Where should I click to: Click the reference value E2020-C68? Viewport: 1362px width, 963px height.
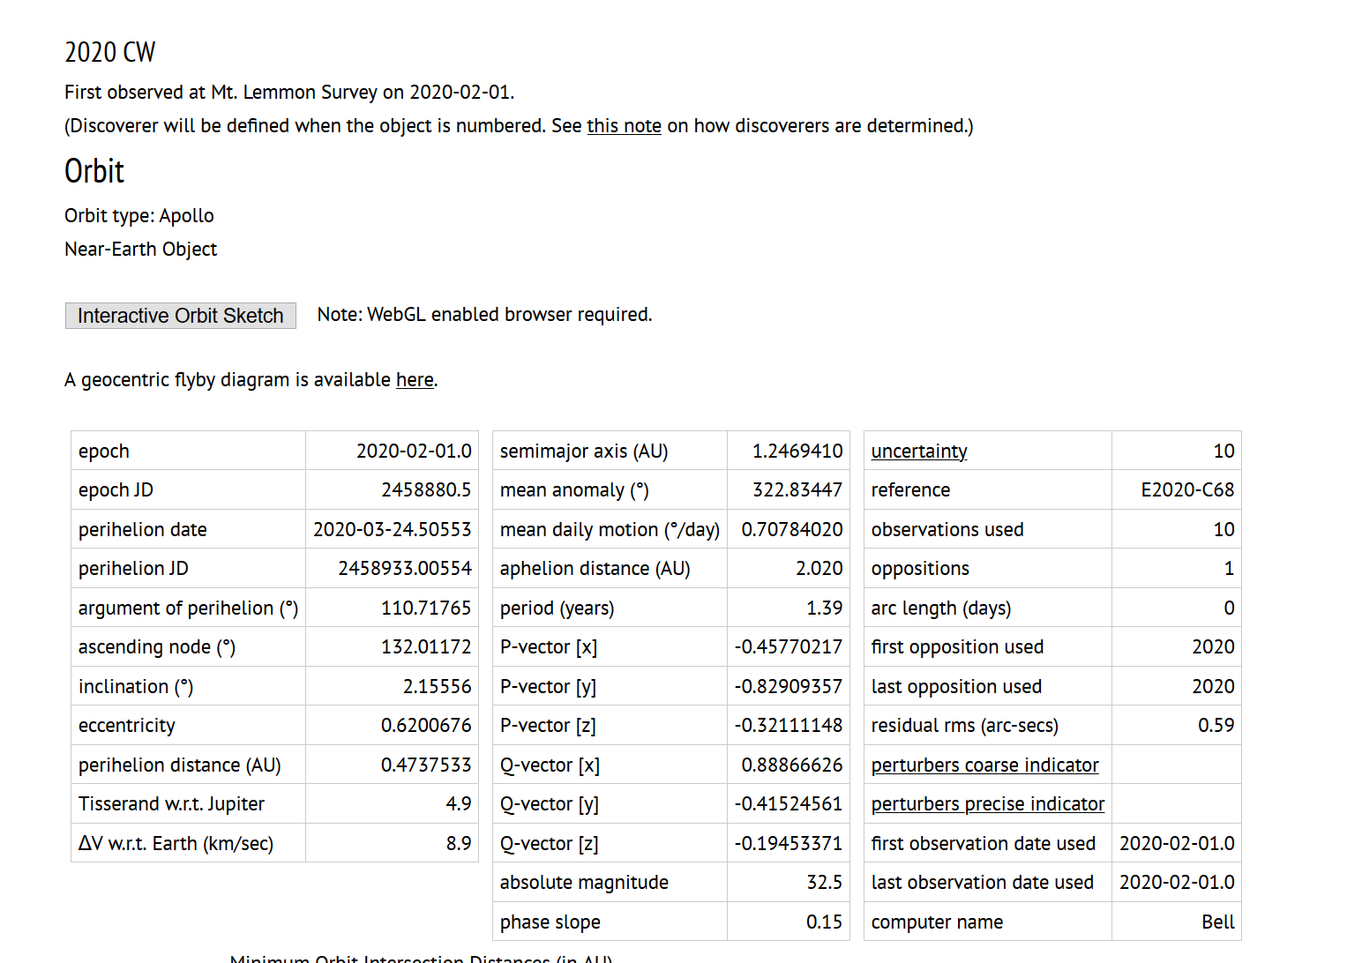(1186, 490)
